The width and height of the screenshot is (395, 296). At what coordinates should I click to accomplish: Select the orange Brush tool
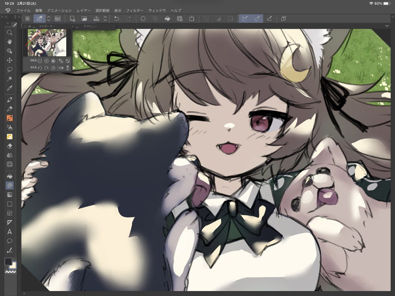9,118
